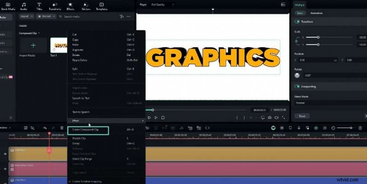Open the Blend Mode Normal dropdown
Screen dimensions: 367x184
[330, 103]
